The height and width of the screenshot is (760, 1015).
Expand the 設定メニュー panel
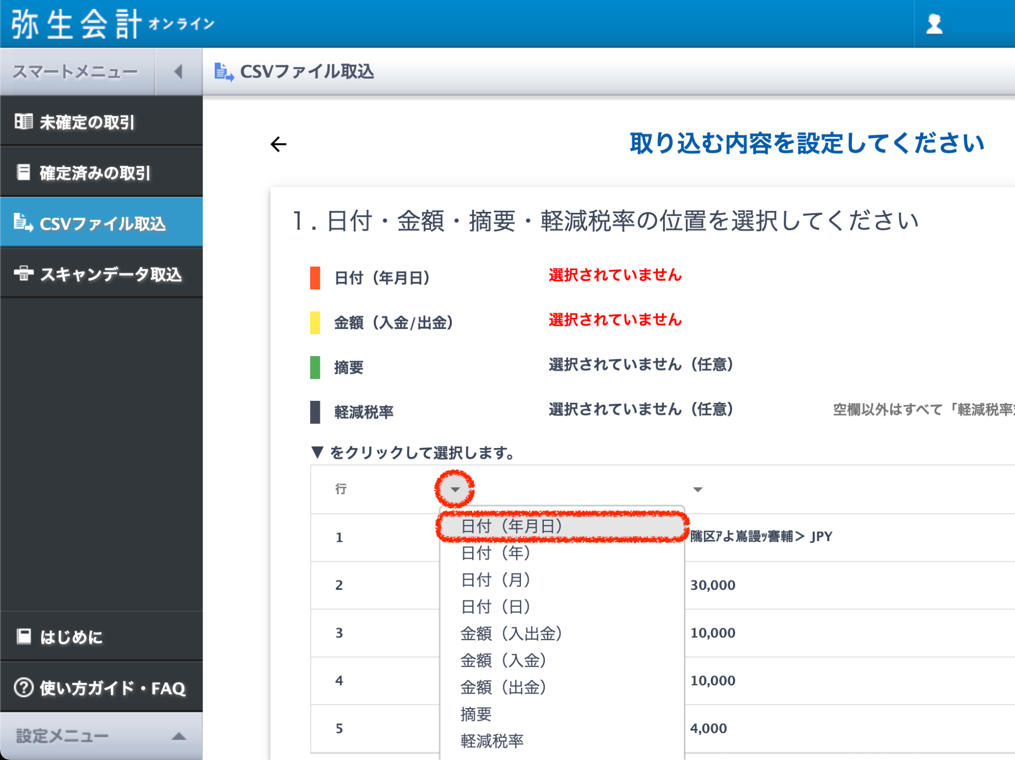pos(178,736)
